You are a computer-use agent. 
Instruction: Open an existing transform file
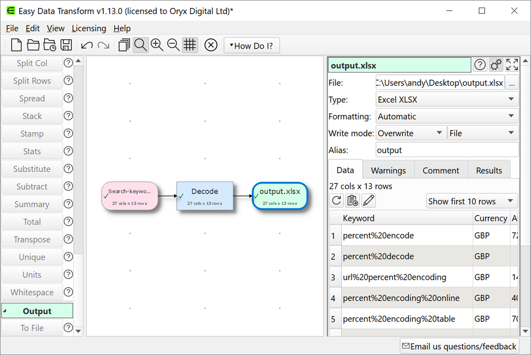[x=32, y=45]
